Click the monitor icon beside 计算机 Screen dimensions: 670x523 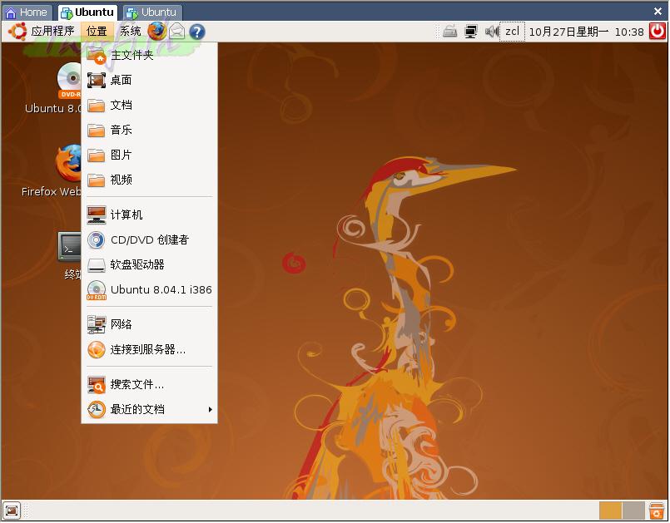point(97,215)
